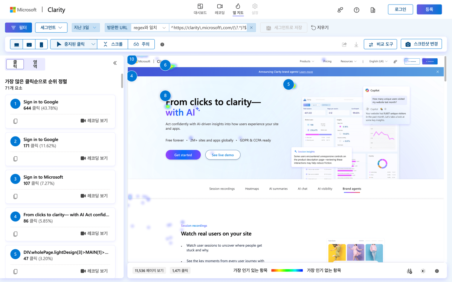
Task: Open the 비교 도구 compare tool
Action: 380,44
